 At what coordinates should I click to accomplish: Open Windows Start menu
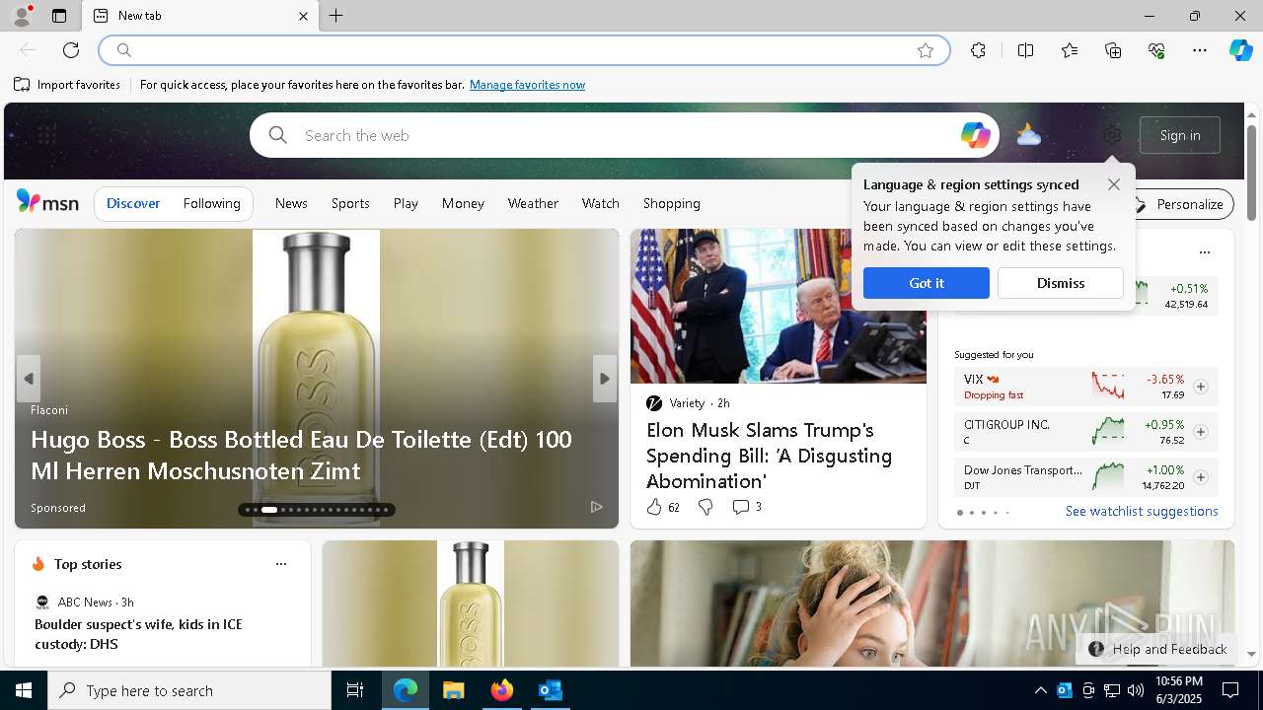(24, 690)
